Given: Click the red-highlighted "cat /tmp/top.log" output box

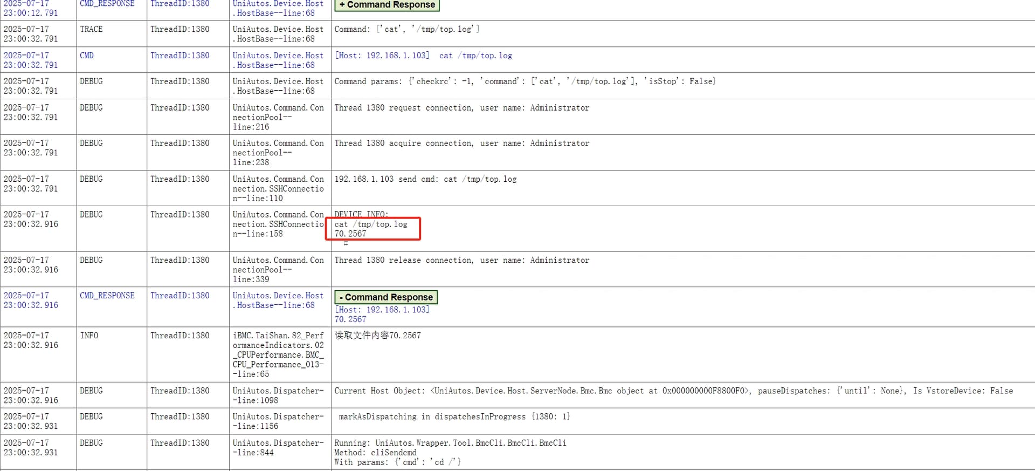Looking at the screenshot, I should coord(373,229).
